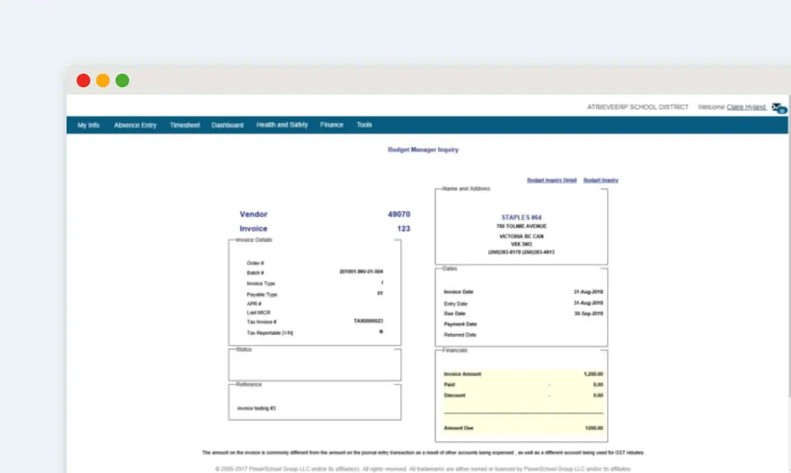Click the logout icon next to the envelope
The width and height of the screenshot is (791, 473).
[782, 110]
